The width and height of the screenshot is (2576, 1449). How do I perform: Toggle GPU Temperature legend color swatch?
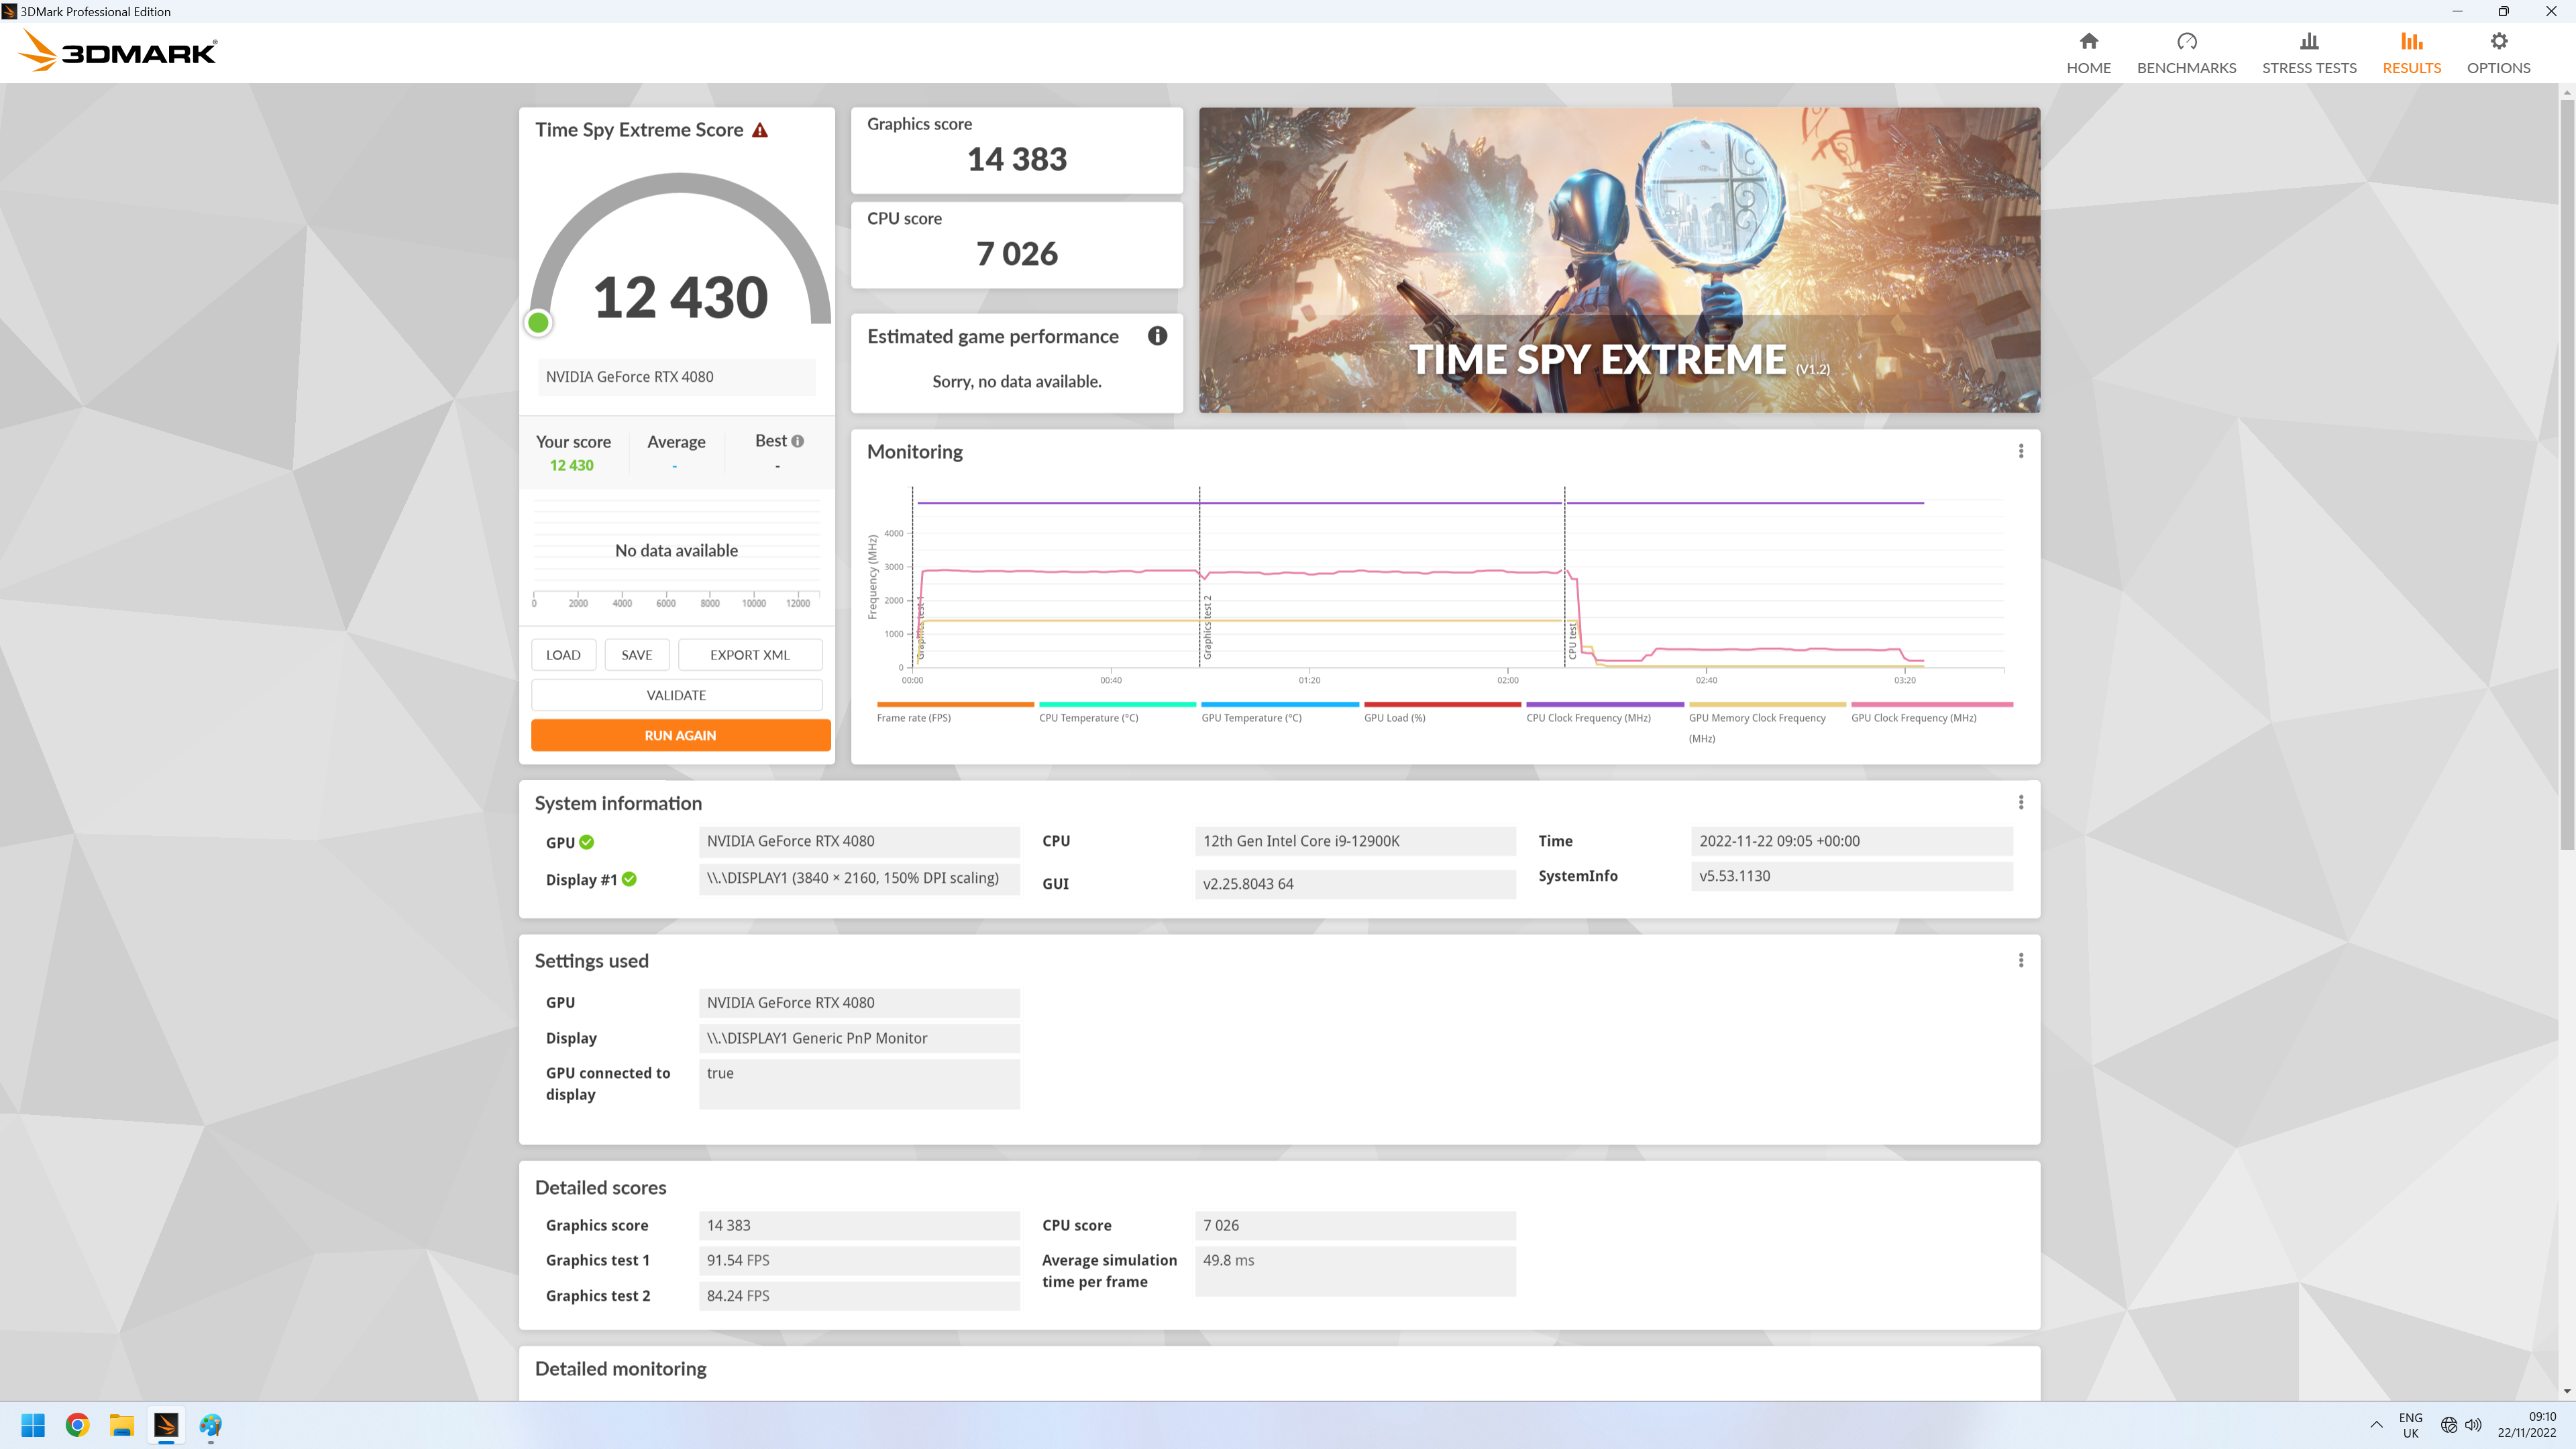(x=1279, y=705)
